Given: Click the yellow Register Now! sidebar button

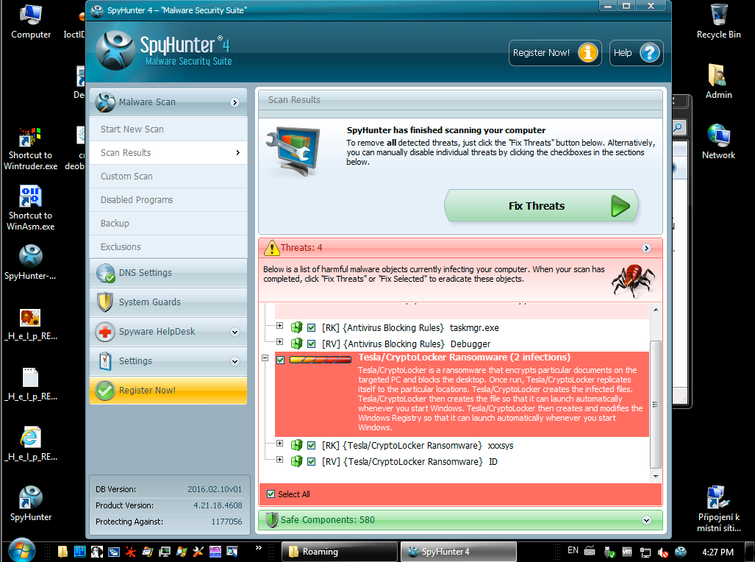Looking at the screenshot, I should pyautogui.click(x=168, y=391).
